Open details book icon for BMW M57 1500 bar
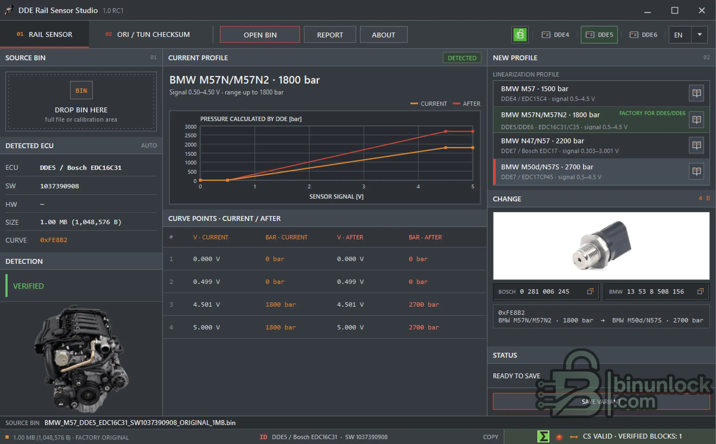Viewport: 716px width, 444px height. point(696,93)
